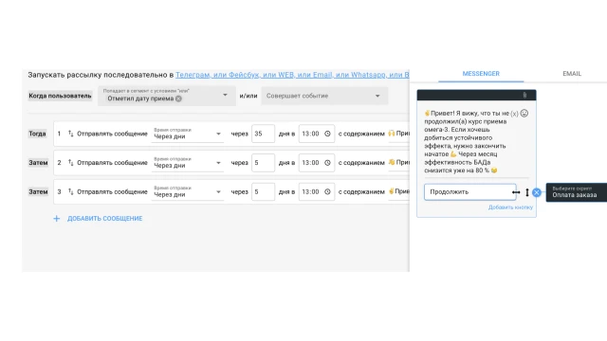Click the message content preview in row 3
607x341 pixels.
(398, 191)
